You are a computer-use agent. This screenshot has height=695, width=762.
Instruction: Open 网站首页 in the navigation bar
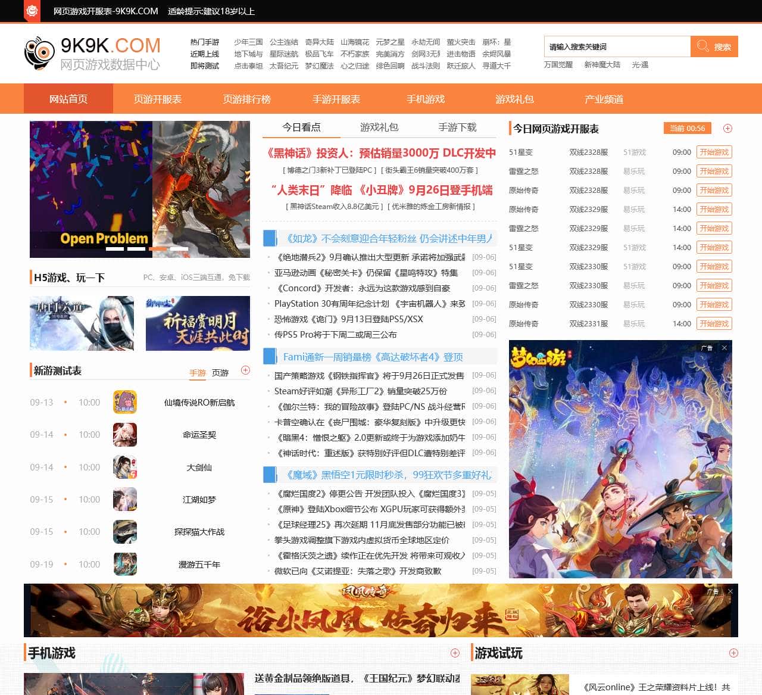pos(68,99)
